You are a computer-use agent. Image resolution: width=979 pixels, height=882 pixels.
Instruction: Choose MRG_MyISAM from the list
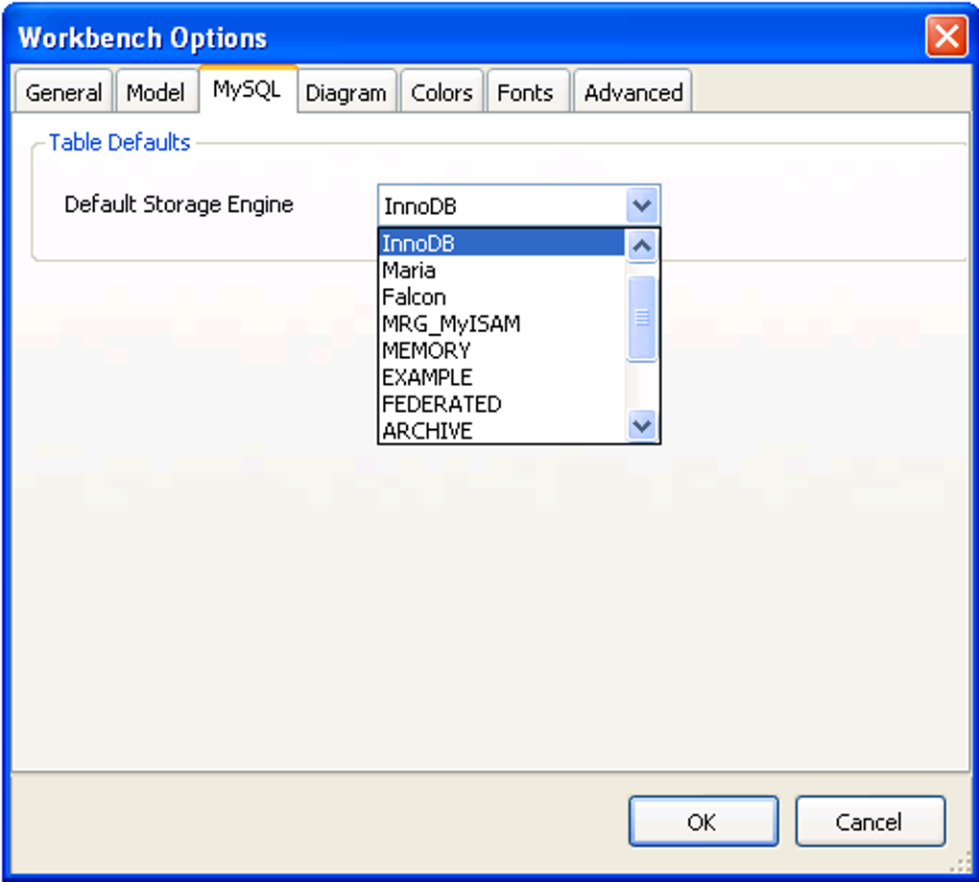point(501,324)
